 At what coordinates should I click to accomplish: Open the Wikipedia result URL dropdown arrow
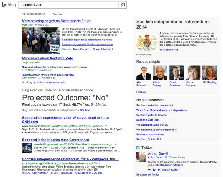pyautogui.click(x=99, y=163)
